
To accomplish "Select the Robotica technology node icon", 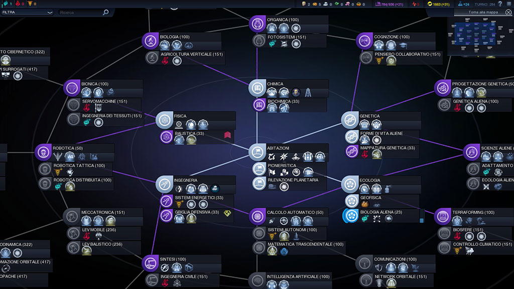I will pos(43,152).
